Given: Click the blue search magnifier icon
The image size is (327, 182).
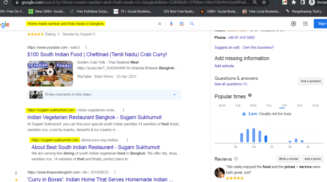Looking at the screenshot, I should (192, 24).
